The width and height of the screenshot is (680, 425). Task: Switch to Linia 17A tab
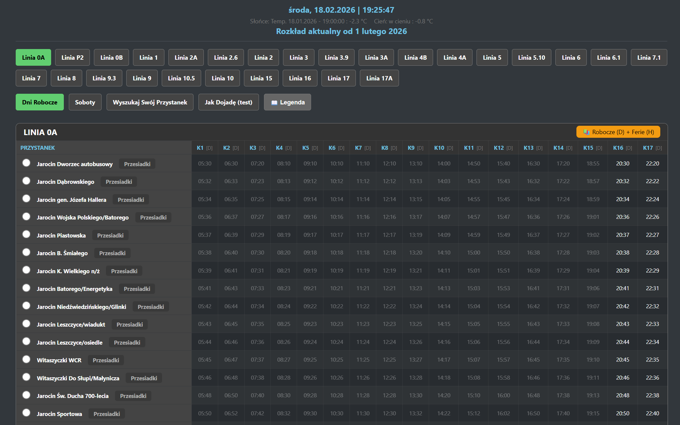379,78
